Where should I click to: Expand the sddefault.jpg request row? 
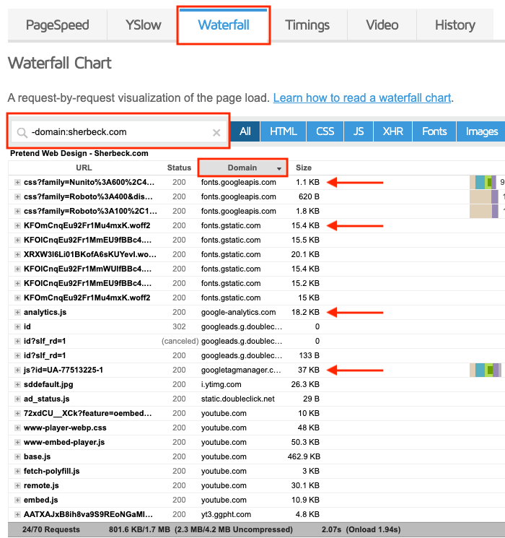[x=17, y=384]
